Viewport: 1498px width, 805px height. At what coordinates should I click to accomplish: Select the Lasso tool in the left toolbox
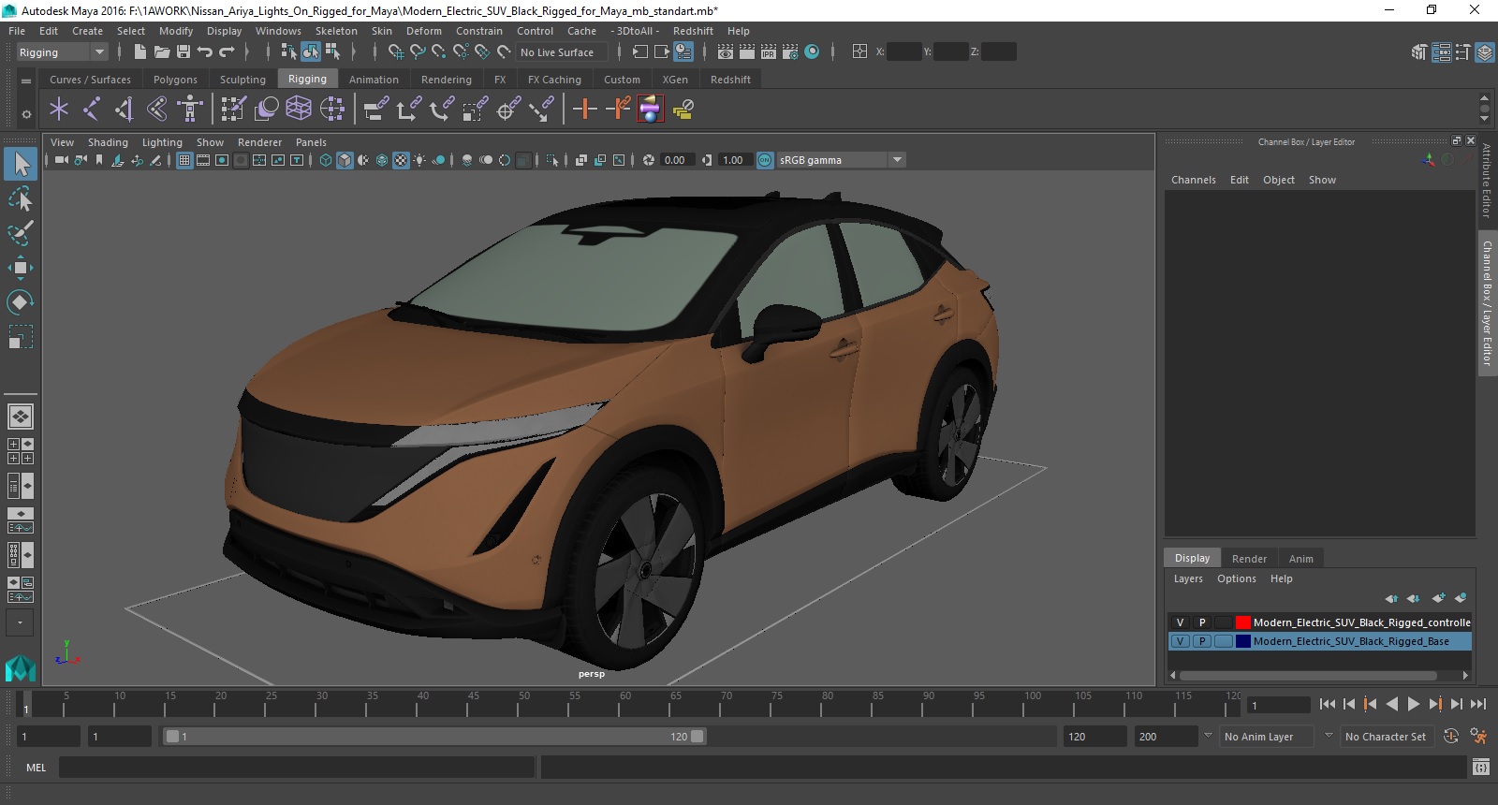[x=21, y=198]
